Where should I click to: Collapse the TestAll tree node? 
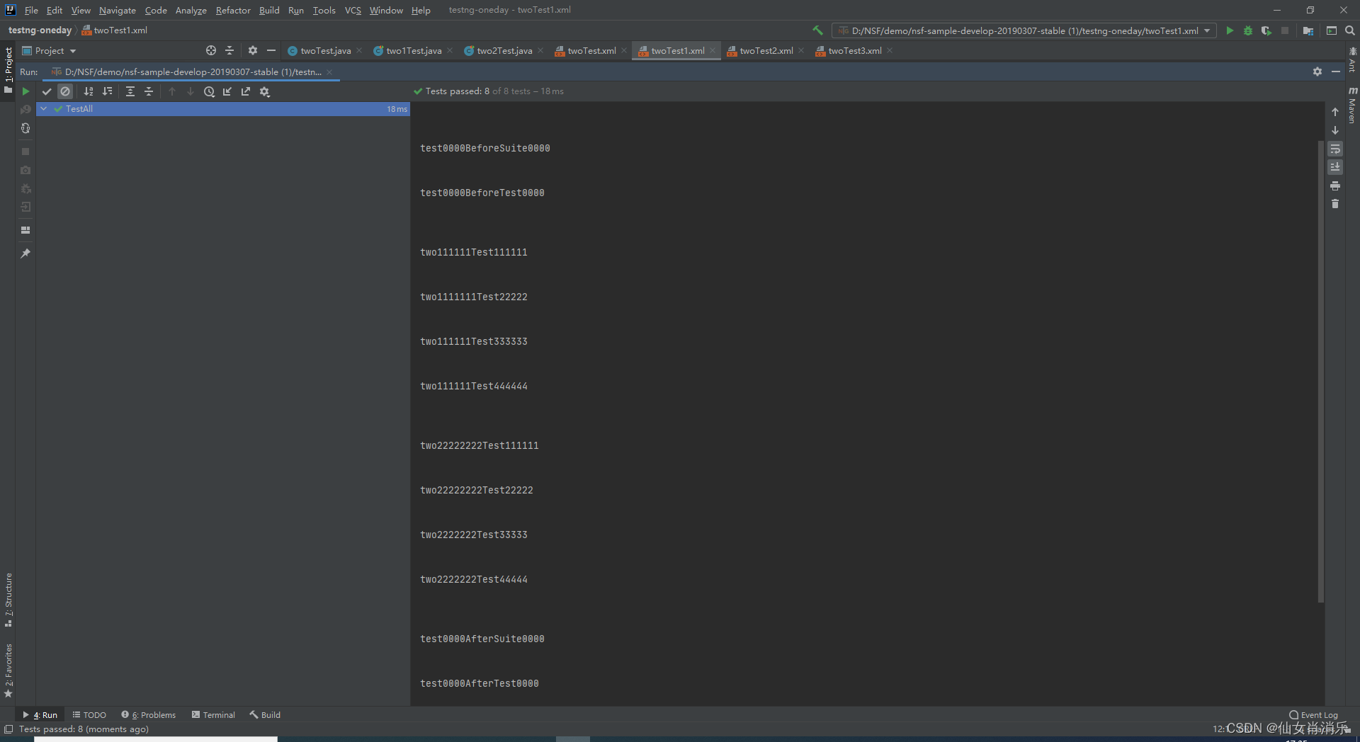[44, 109]
